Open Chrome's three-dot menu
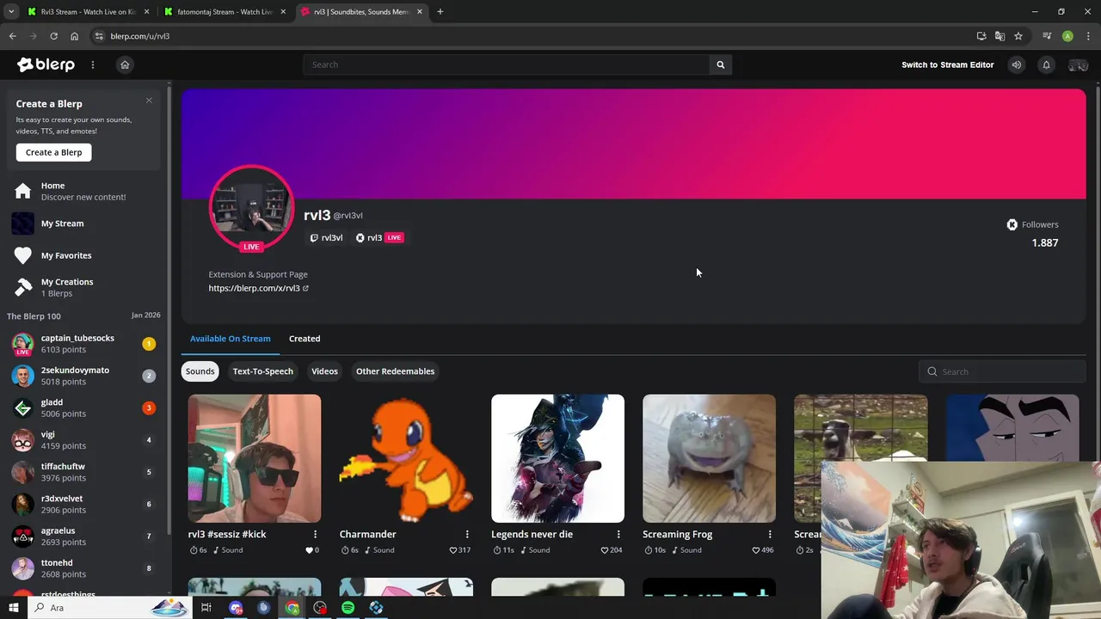This screenshot has height=619, width=1101. pos(1088,36)
